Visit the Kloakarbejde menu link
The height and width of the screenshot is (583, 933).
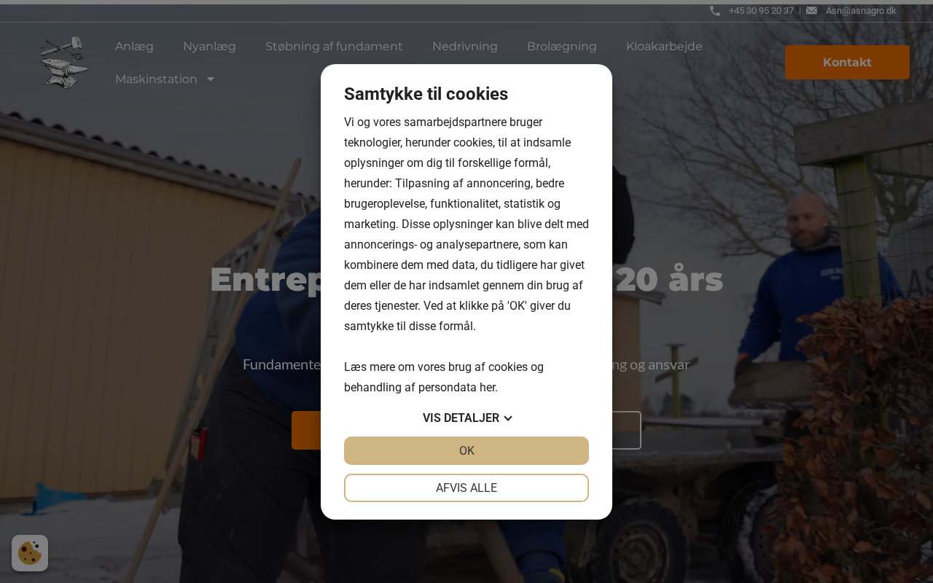point(664,47)
